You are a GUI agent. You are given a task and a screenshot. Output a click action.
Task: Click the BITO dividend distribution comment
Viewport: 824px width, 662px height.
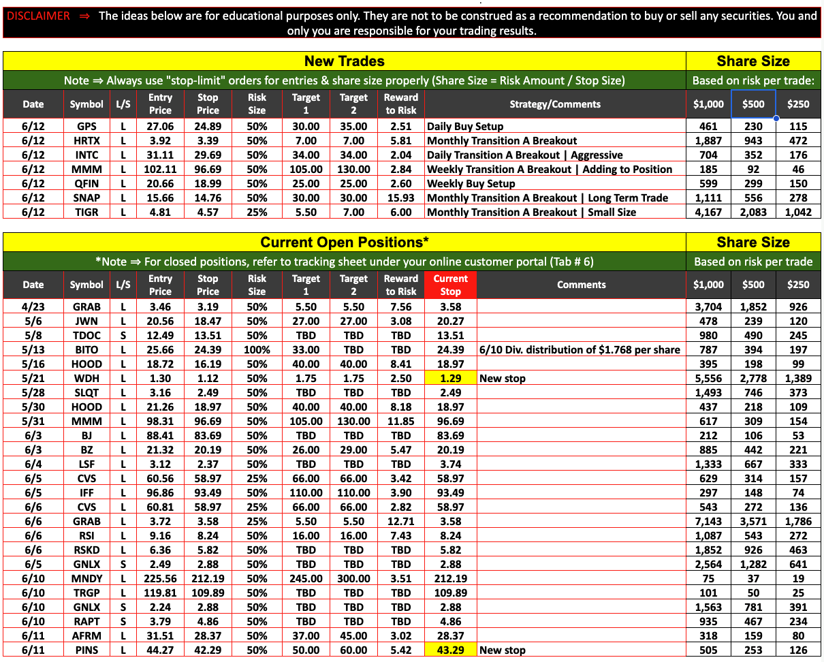point(580,349)
